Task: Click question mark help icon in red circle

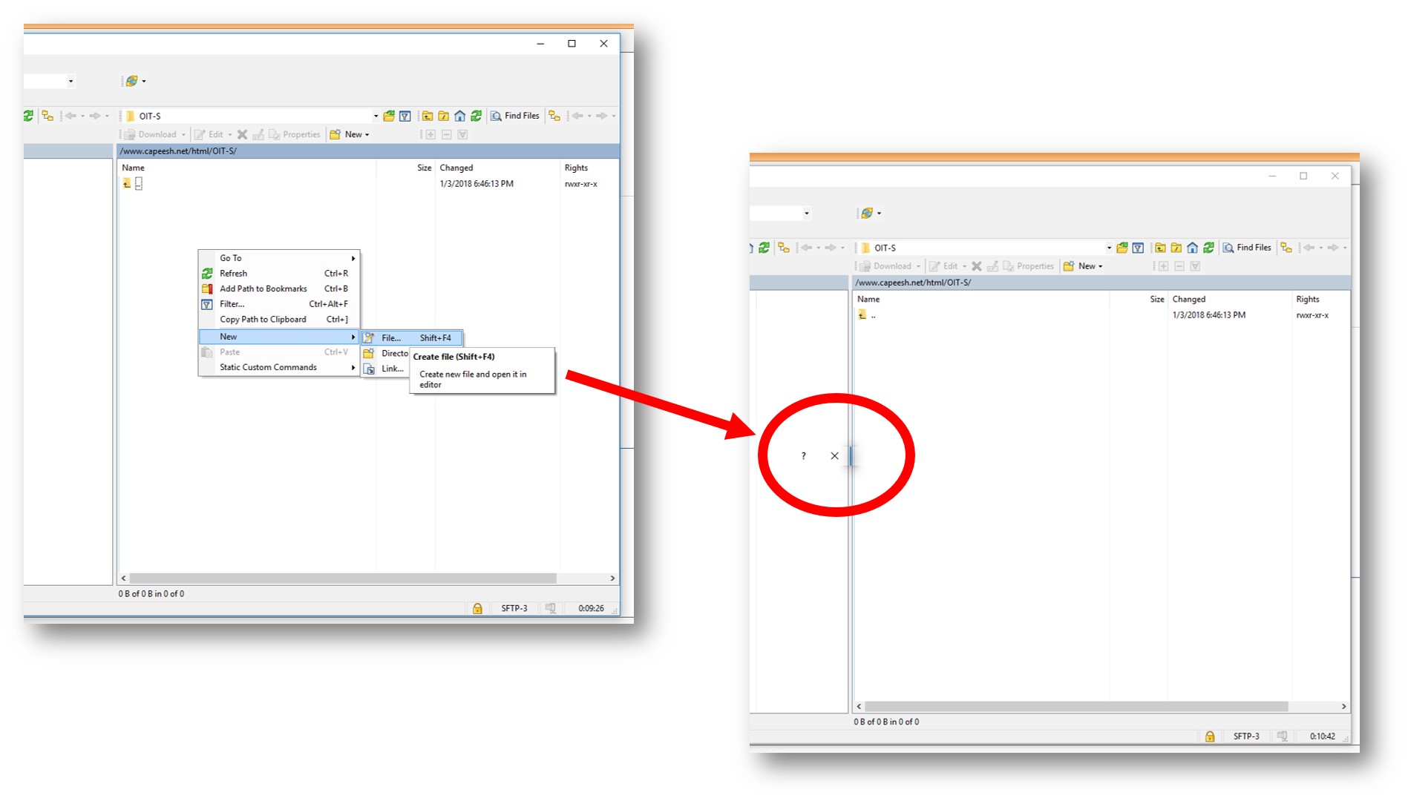Action: (x=803, y=456)
